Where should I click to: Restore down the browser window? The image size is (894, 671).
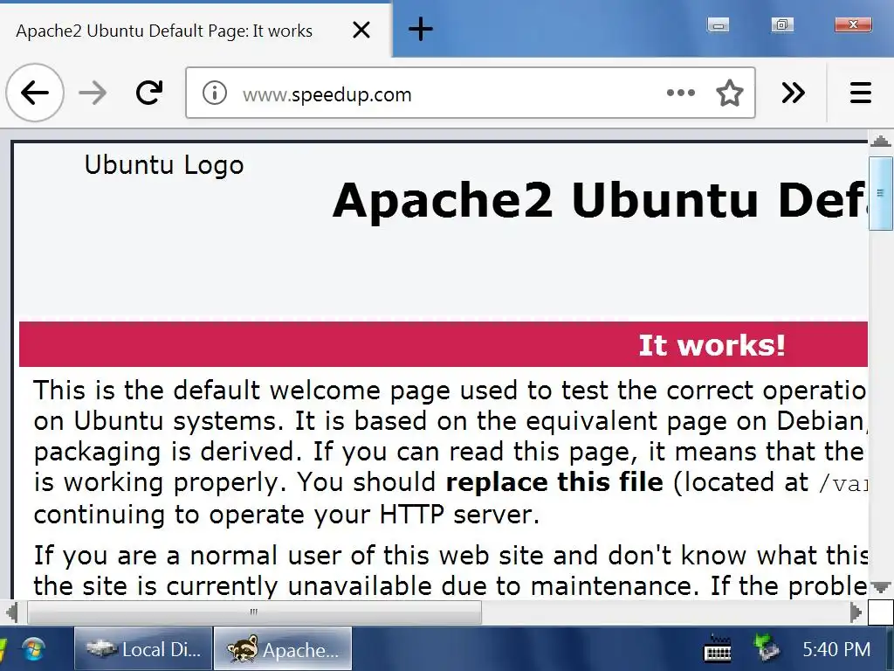coord(781,24)
